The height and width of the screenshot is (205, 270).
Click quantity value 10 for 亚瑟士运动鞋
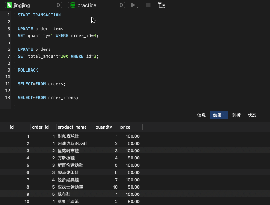point(115,187)
